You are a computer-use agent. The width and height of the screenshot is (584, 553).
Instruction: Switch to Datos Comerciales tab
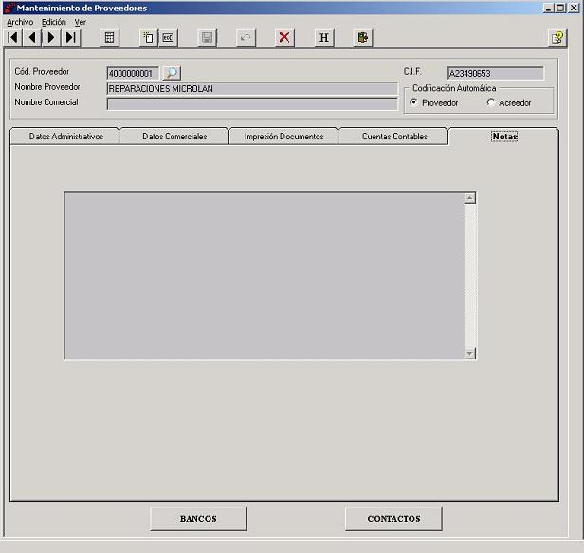[x=174, y=137]
